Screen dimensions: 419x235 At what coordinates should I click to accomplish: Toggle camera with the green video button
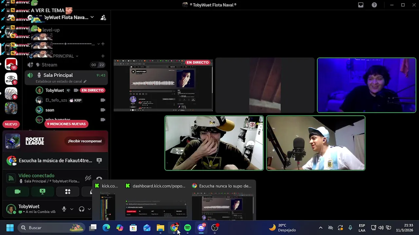click(x=18, y=192)
